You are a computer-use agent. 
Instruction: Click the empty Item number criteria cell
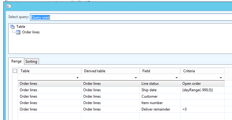(203, 103)
